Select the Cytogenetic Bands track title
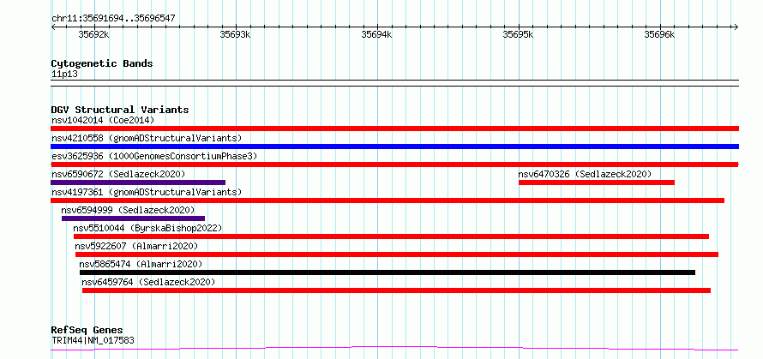763x359 pixels. [102, 63]
